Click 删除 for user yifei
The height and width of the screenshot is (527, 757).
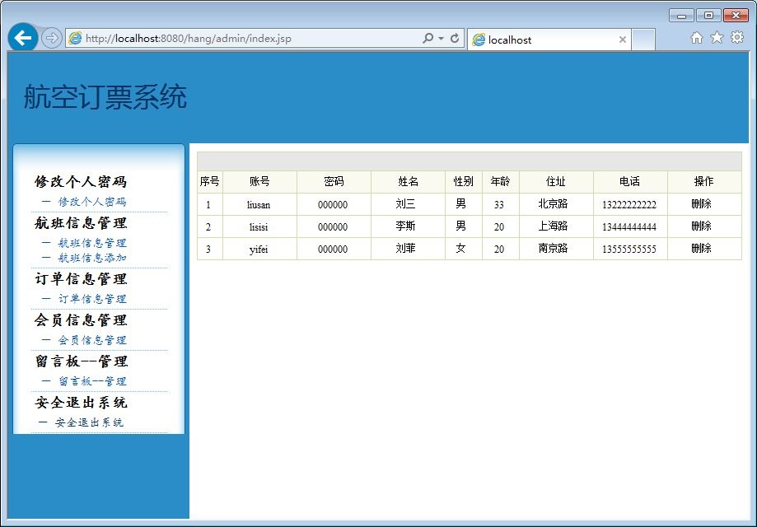702,248
